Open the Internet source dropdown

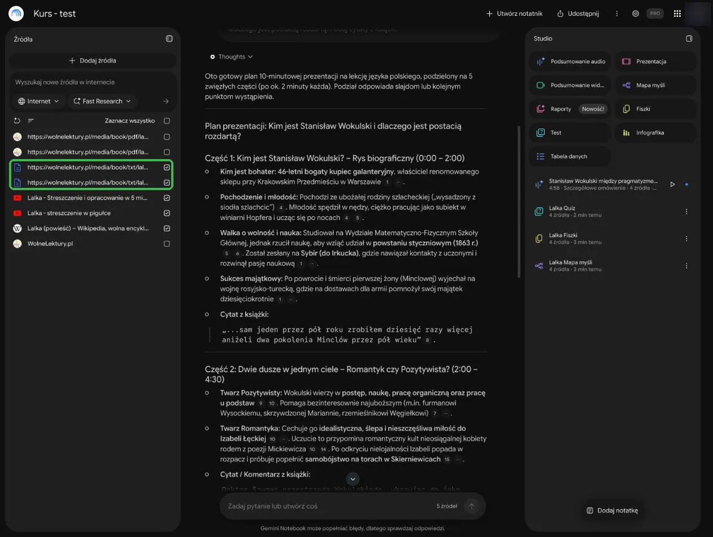click(x=38, y=102)
